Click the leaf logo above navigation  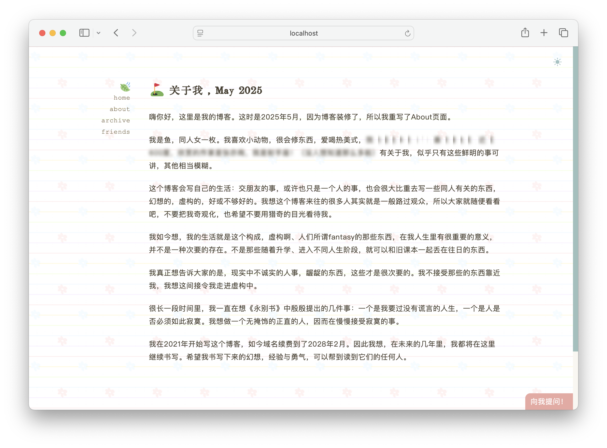pos(125,87)
